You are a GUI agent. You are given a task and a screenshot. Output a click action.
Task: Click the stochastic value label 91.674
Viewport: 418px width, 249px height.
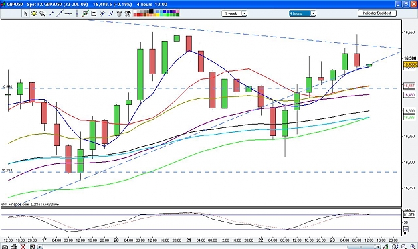click(x=409, y=214)
